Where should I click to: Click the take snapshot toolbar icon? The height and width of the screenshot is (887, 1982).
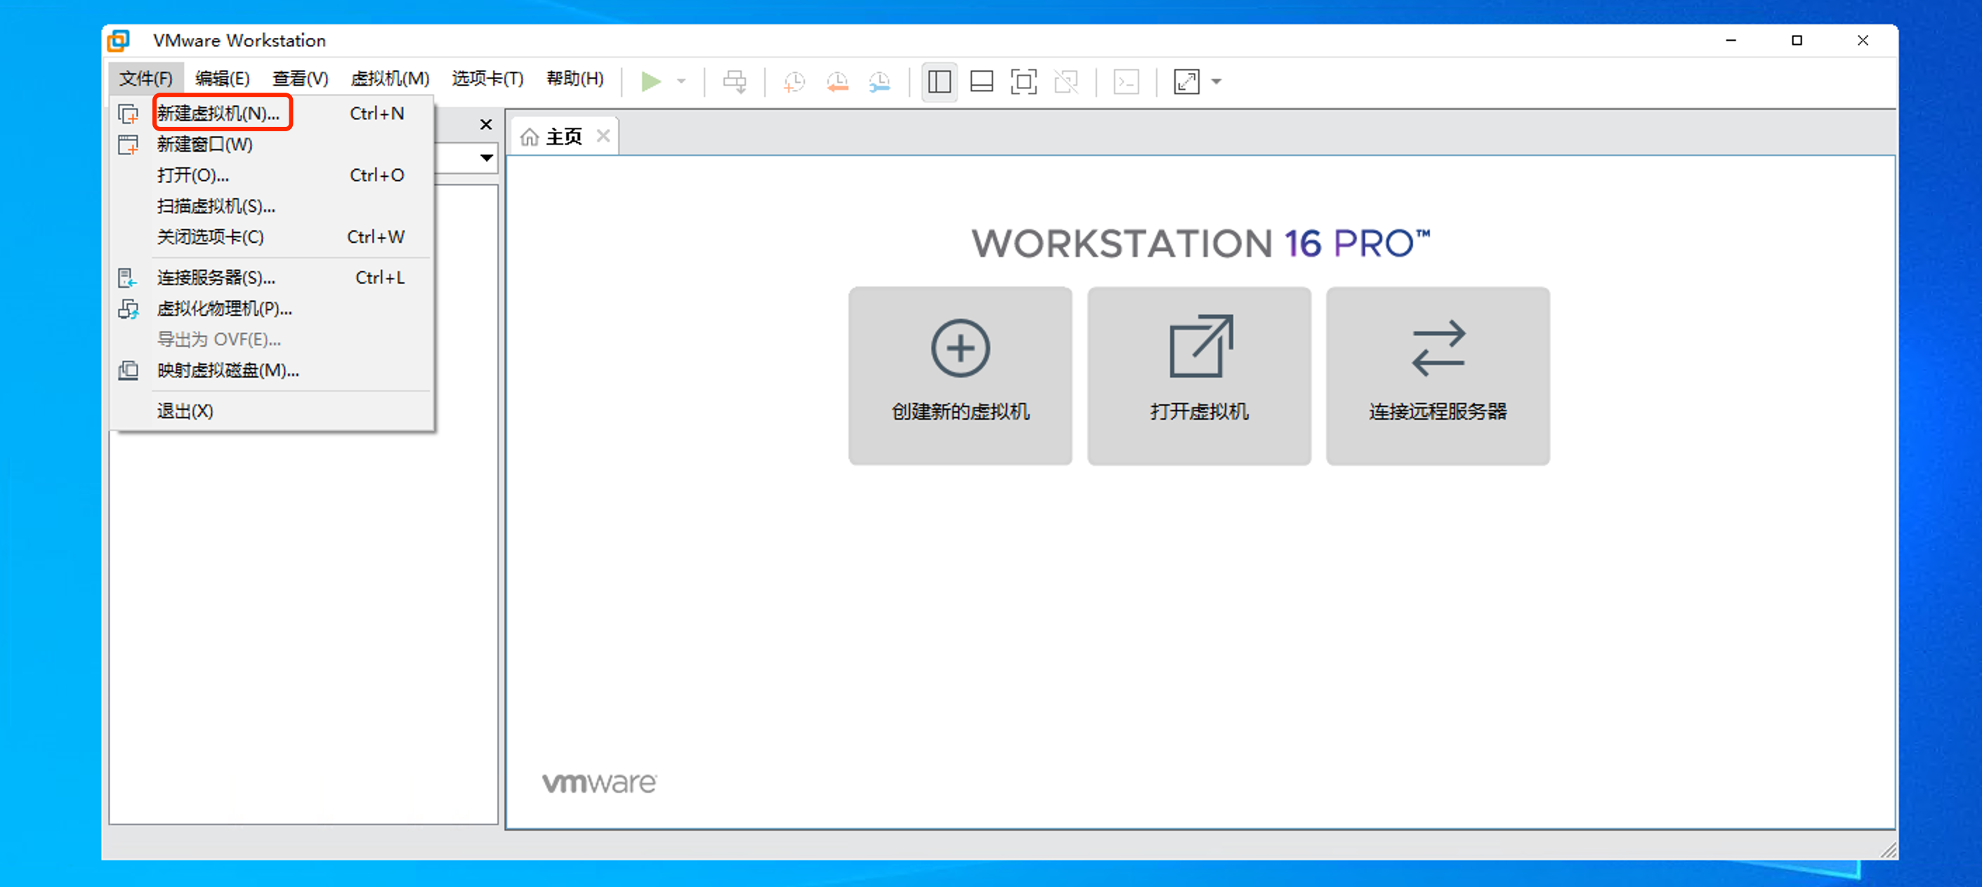coord(794,81)
